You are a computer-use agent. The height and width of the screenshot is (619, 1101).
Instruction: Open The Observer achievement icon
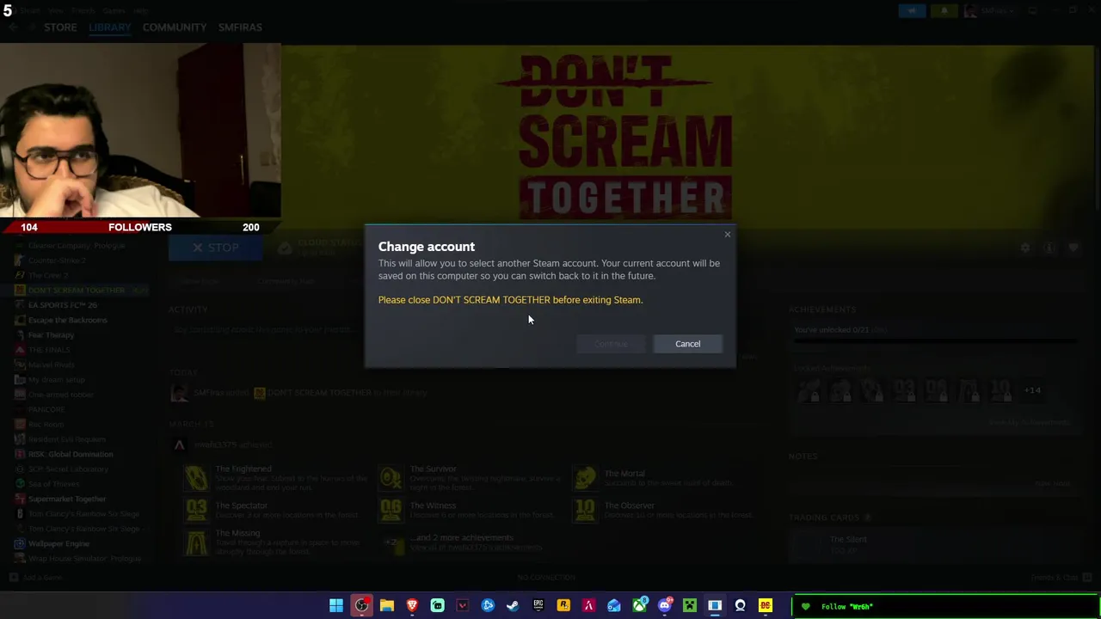point(585,510)
